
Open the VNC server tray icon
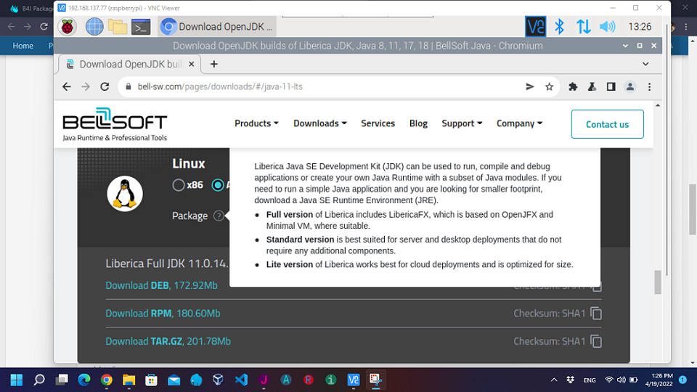(535, 27)
